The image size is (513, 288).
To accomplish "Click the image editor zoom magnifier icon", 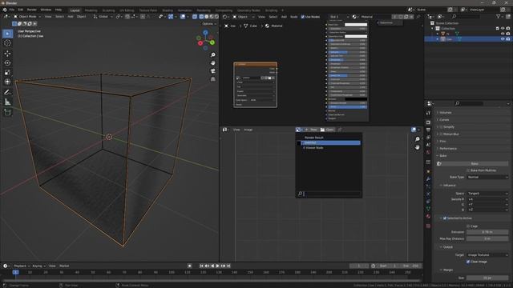I will coord(418,139).
